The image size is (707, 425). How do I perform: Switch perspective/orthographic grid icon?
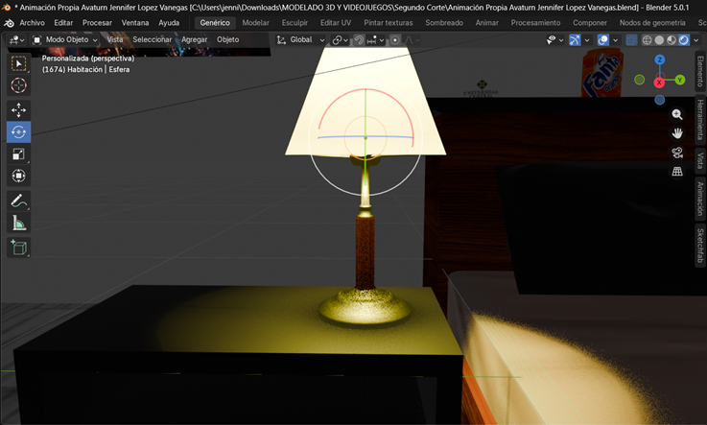coord(677,172)
